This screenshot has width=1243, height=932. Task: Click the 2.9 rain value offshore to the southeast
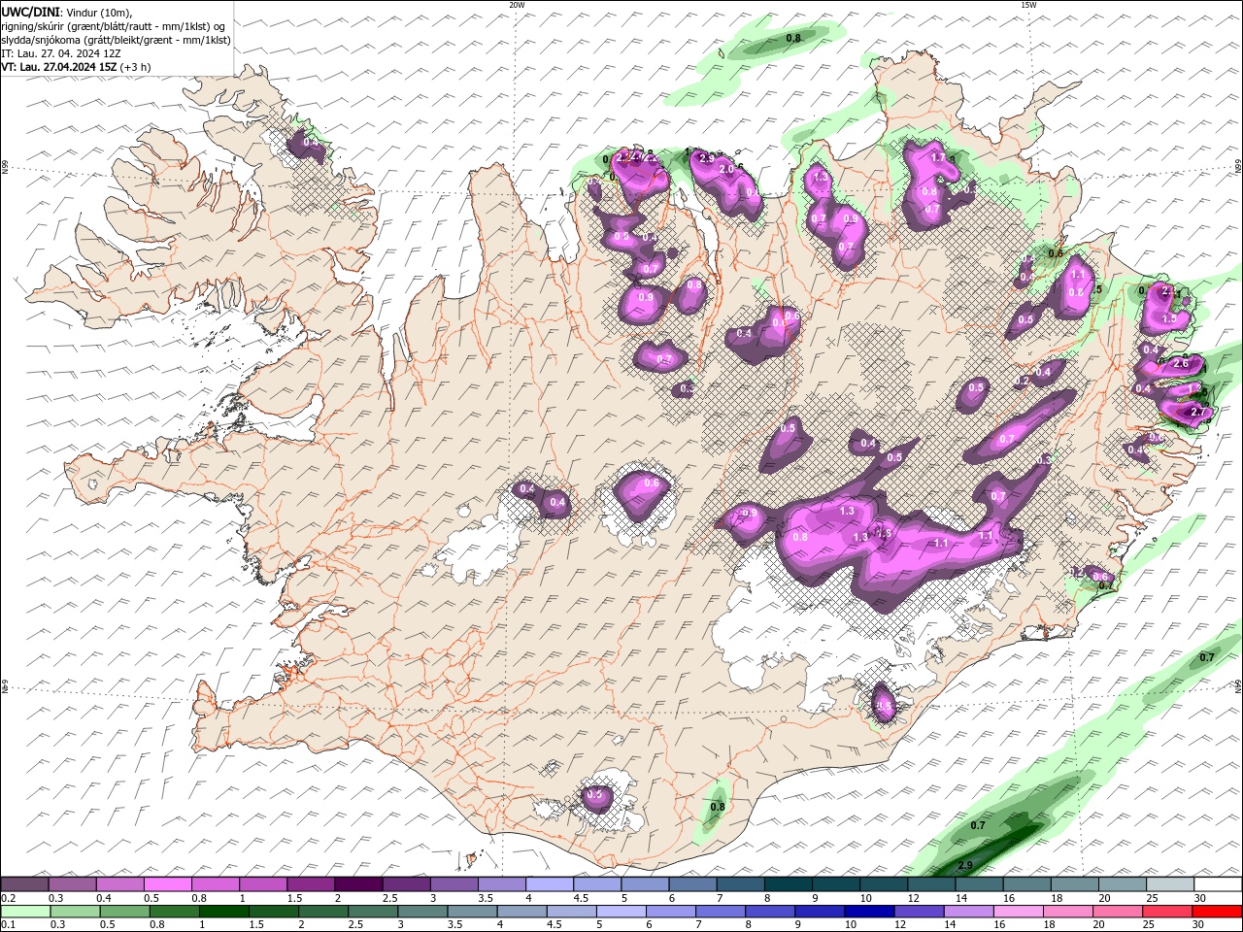(x=965, y=865)
